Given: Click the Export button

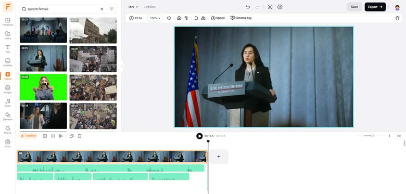Looking at the screenshot, I should click(375, 7).
